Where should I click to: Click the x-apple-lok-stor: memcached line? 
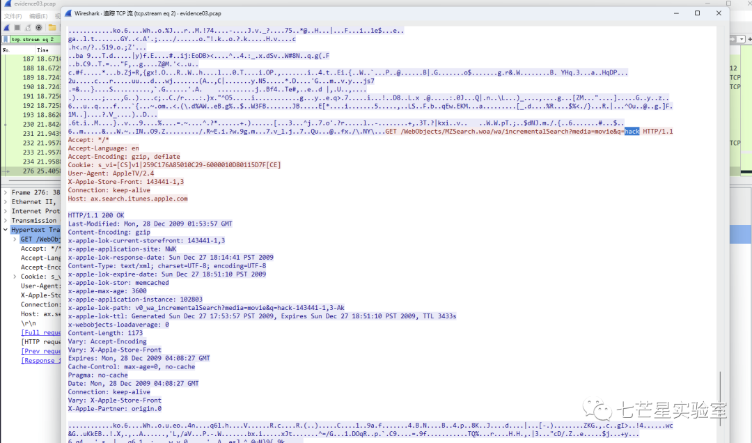118,283
